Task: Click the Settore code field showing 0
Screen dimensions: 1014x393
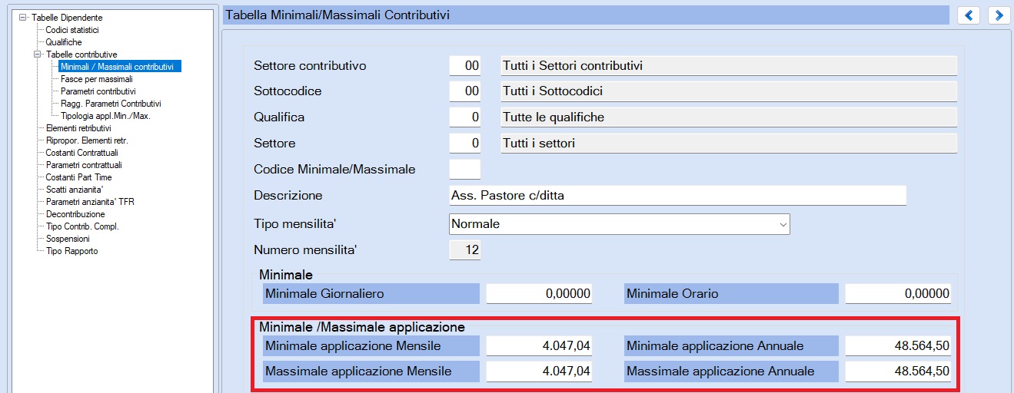Action: [465, 144]
